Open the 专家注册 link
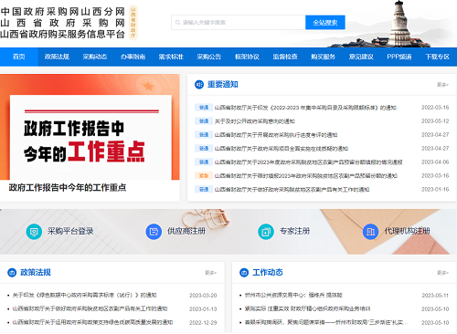This screenshot has width=457, height=334. (295, 231)
